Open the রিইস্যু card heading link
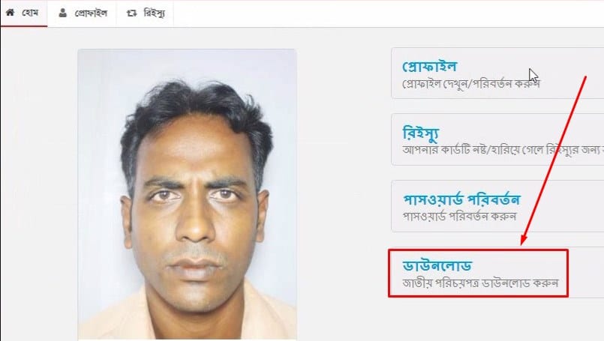The height and width of the screenshot is (341, 604). point(421,133)
